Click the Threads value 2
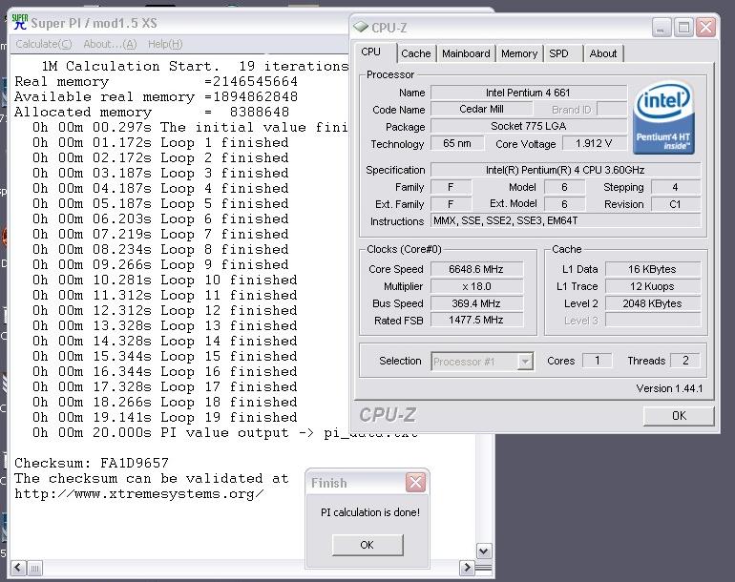 click(685, 361)
